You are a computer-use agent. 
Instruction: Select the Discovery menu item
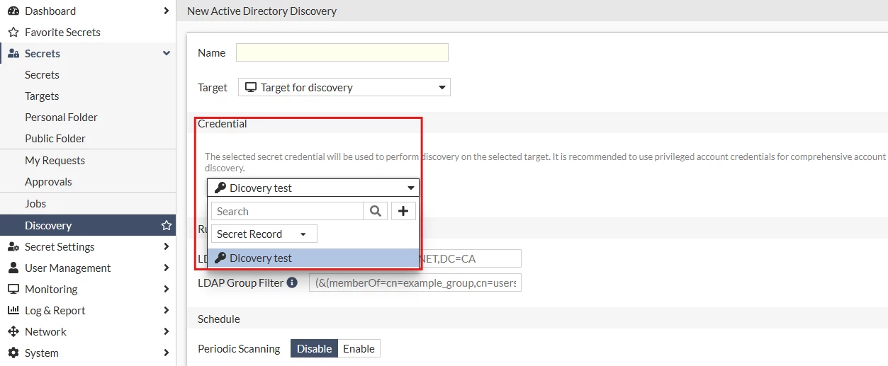(88, 225)
